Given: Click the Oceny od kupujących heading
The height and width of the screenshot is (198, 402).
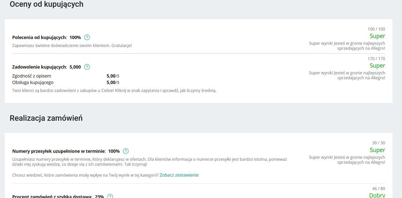Looking at the screenshot, I should coord(46,4).
